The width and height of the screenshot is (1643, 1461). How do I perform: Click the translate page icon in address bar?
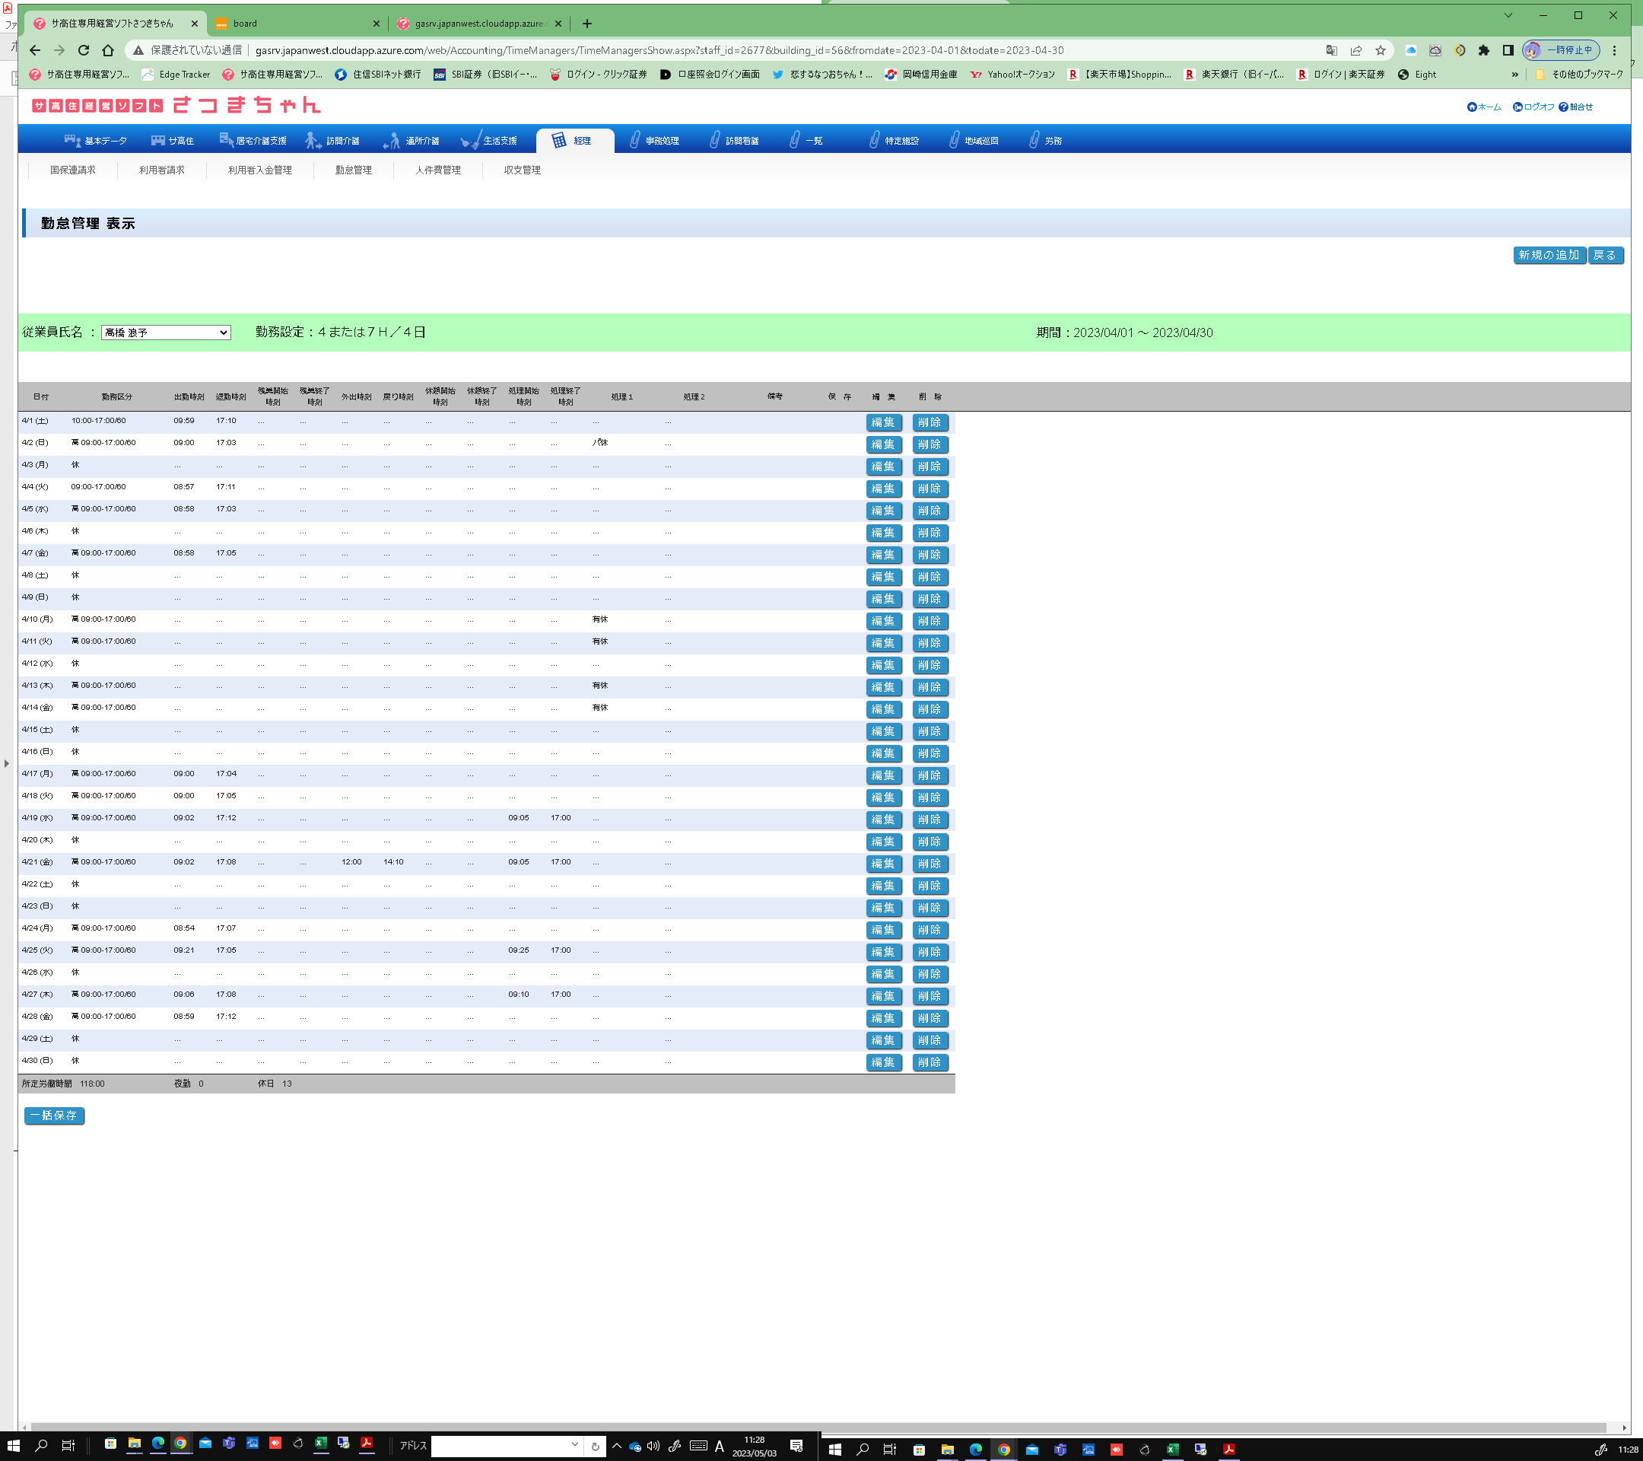1331,50
